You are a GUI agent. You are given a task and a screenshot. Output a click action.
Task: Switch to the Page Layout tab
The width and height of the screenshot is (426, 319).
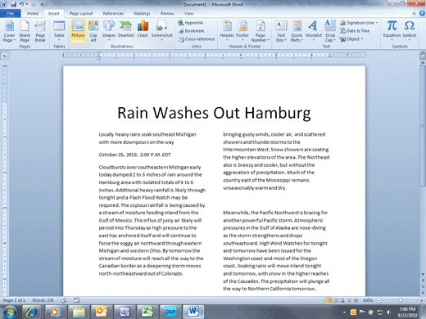(81, 13)
